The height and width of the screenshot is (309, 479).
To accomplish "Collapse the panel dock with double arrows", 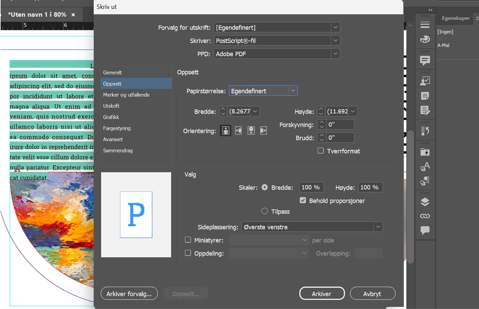I will 430,10.
